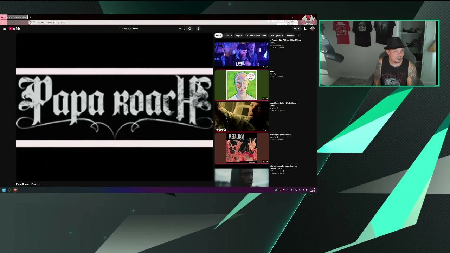Show more filter chips with right arrow
Viewport: 450px width, 253px height.
pyautogui.click(x=298, y=35)
